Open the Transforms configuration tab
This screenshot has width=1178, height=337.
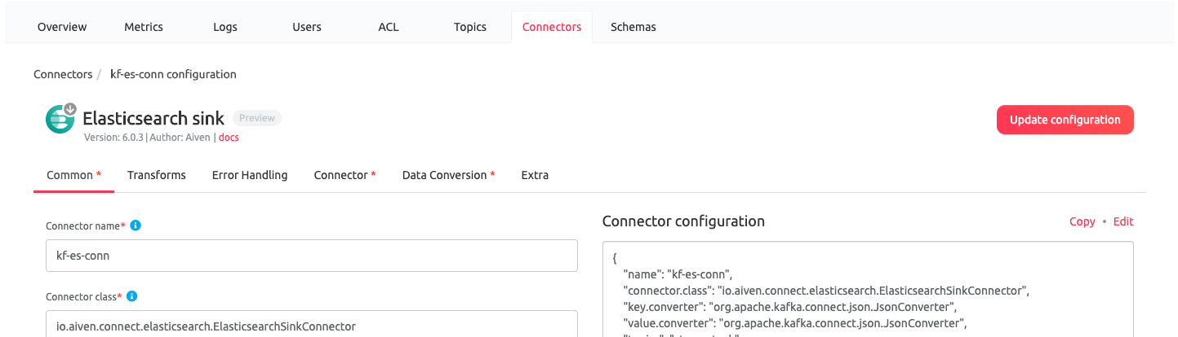[x=157, y=175]
